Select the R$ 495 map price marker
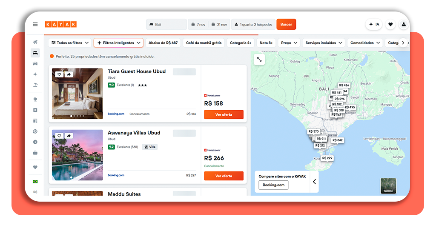Image resolution: width=436 pixels, height=228 pixels. pos(350,107)
